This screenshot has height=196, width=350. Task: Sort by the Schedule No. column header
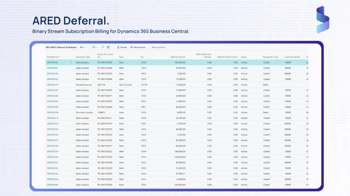tap(53, 57)
